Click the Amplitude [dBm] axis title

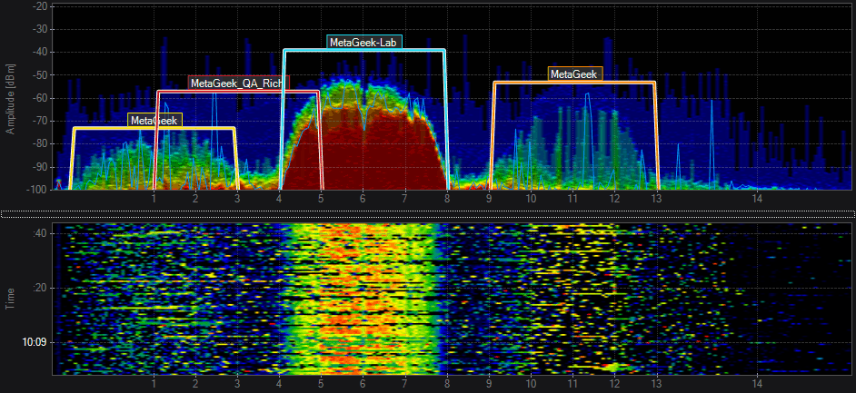[10, 98]
